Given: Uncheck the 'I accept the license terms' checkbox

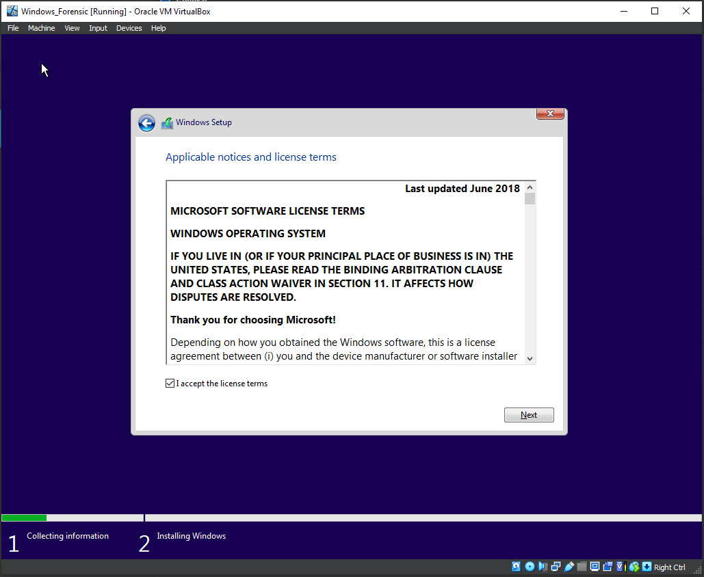Looking at the screenshot, I should pyautogui.click(x=170, y=384).
